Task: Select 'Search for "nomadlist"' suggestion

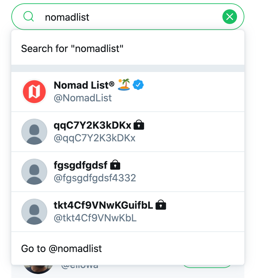Action: (72, 49)
